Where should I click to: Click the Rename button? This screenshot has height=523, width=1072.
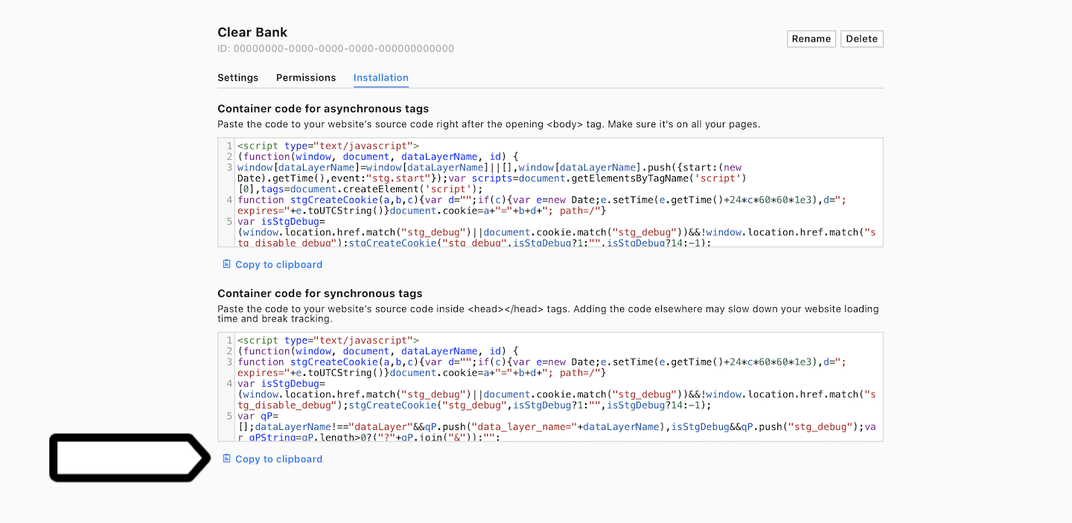pos(811,38)
